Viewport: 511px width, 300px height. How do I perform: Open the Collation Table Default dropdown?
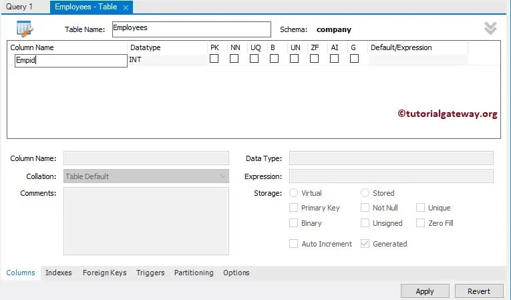coord(146,176)
